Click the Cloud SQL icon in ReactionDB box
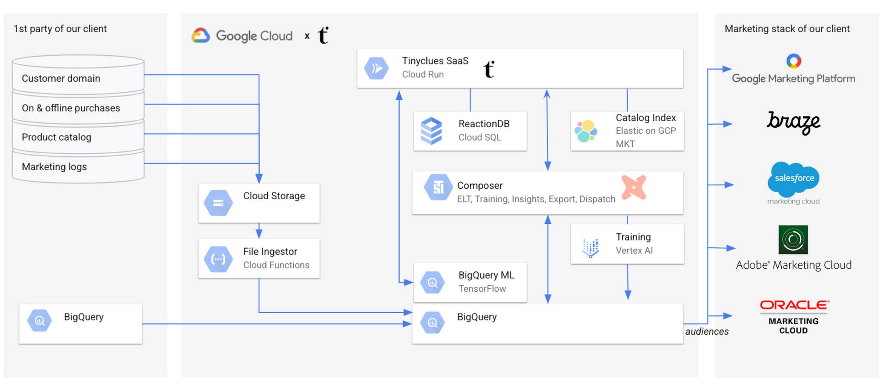The width and height of the screenshot is (889, 385). pyautogui.click(x=431, y=131)
